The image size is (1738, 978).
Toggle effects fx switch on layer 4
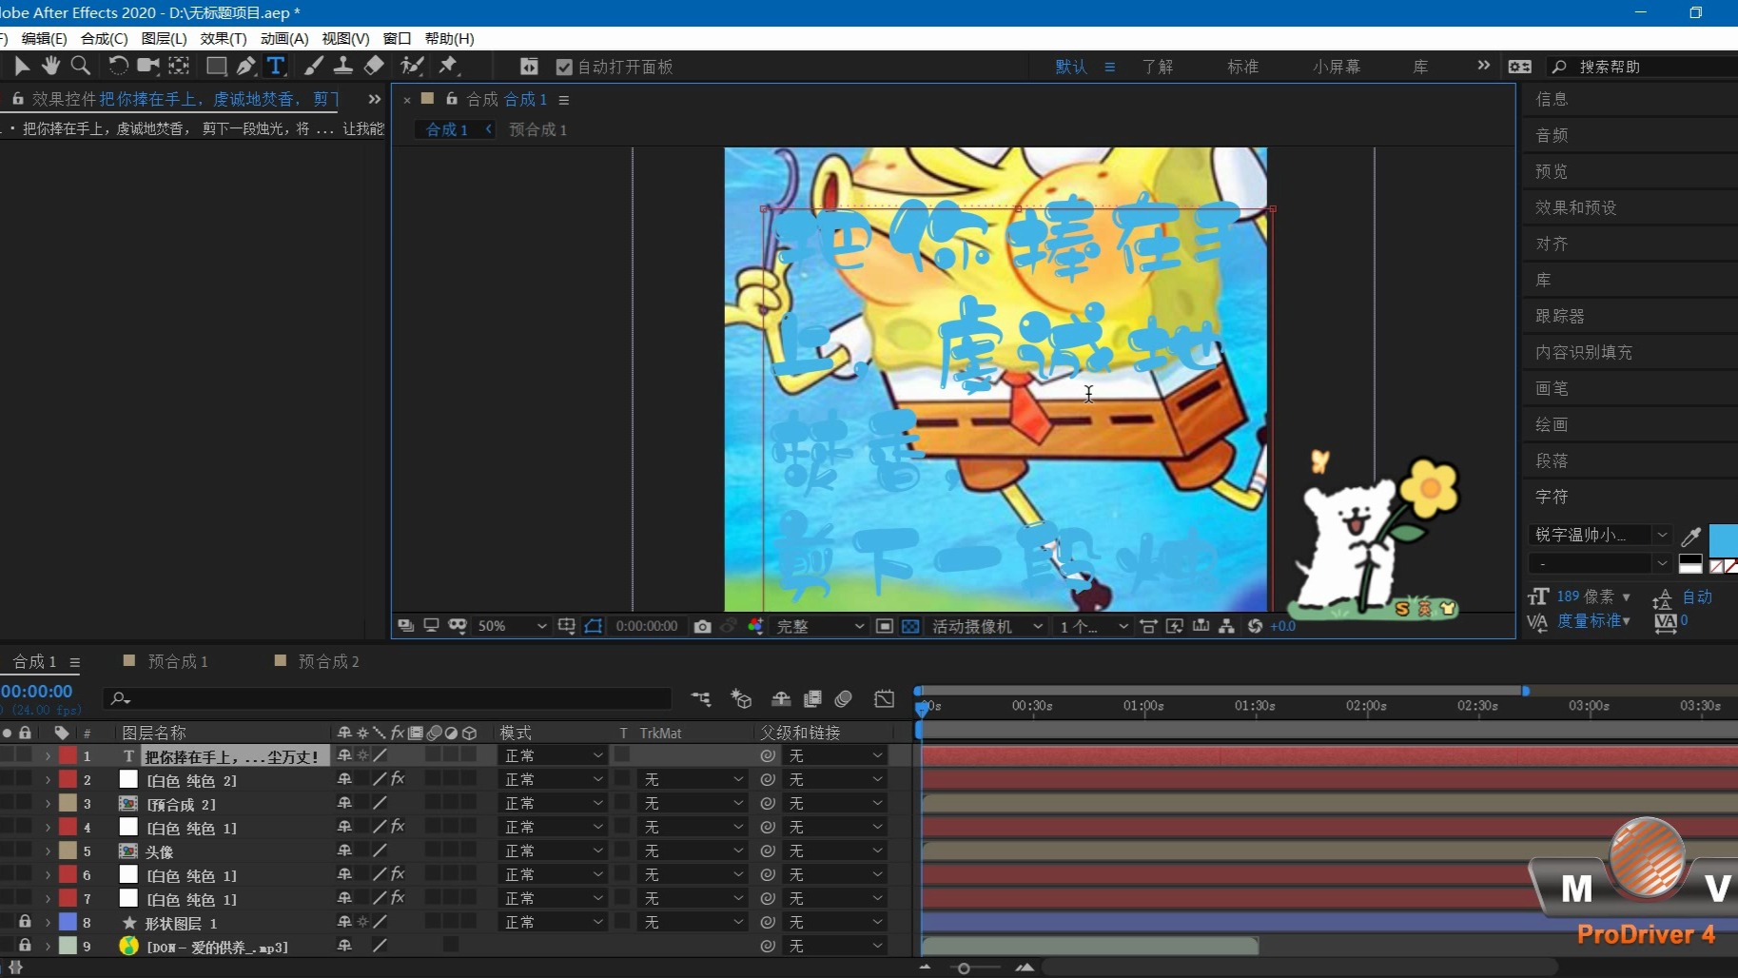click(398, 827)
